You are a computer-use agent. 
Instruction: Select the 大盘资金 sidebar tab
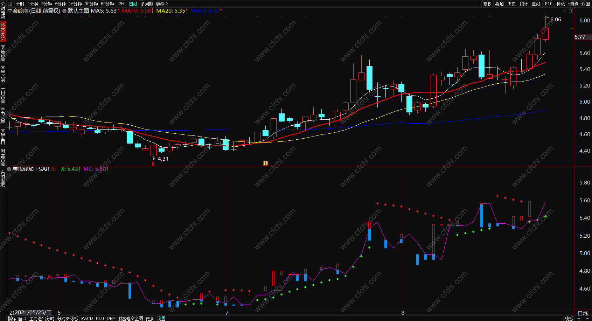3,53
